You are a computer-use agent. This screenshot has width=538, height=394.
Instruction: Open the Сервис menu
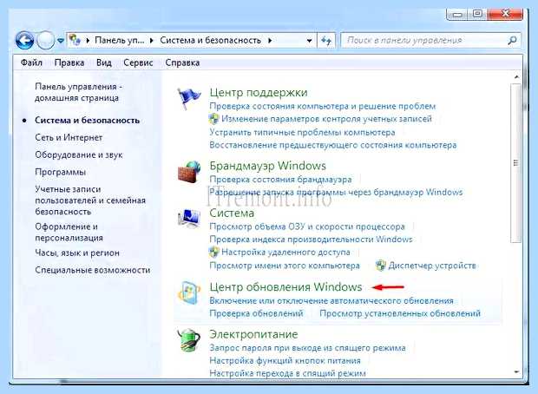click(x=138, y=62)
